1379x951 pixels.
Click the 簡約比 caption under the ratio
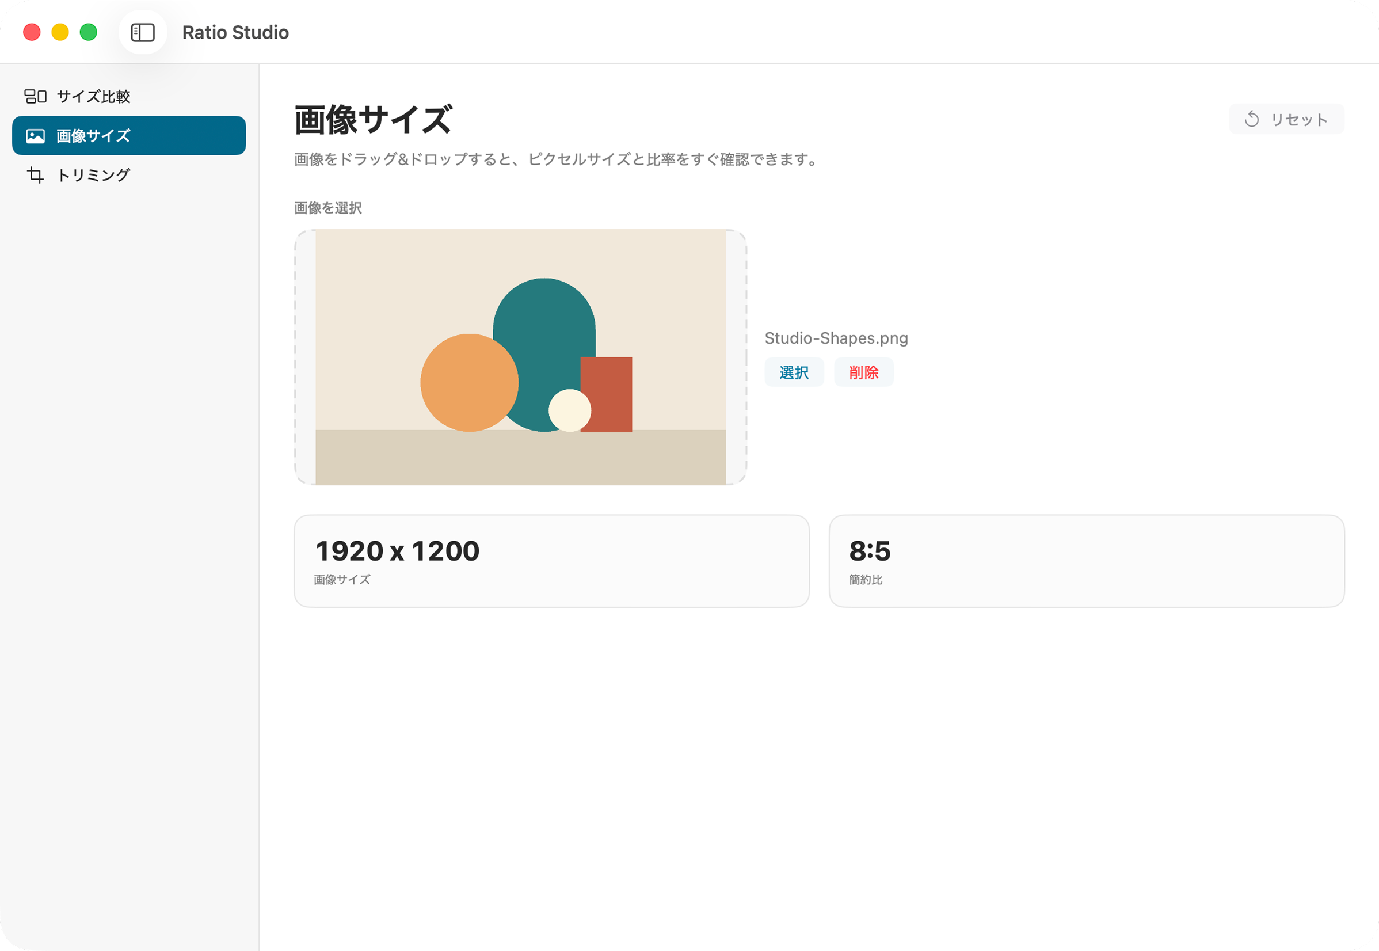click(866, 579)
